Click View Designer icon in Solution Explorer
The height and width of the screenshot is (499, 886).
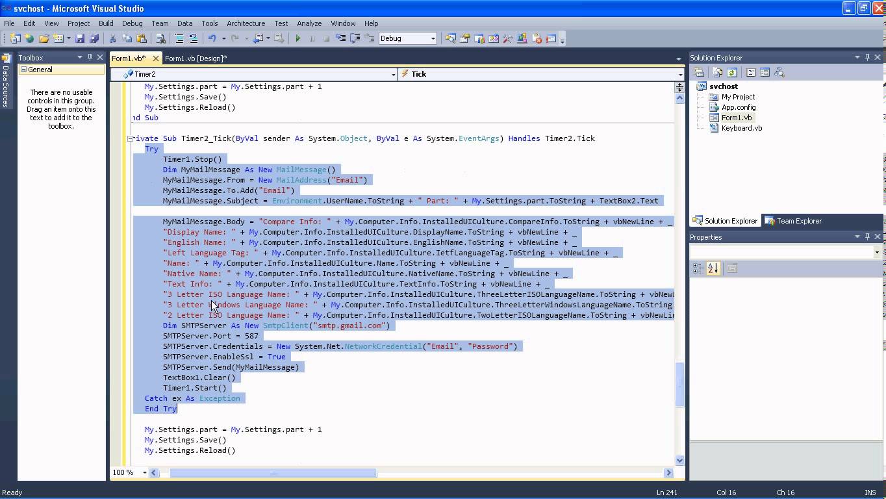coord(765,73)
